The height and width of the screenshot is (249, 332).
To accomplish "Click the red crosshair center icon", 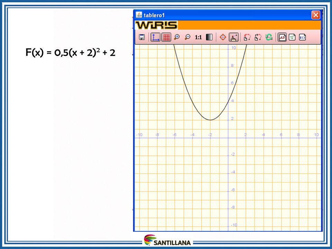I will (x=223, y=37).
